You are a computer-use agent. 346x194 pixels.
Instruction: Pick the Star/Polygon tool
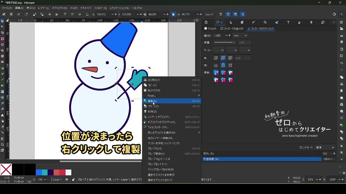pos(2,50)
